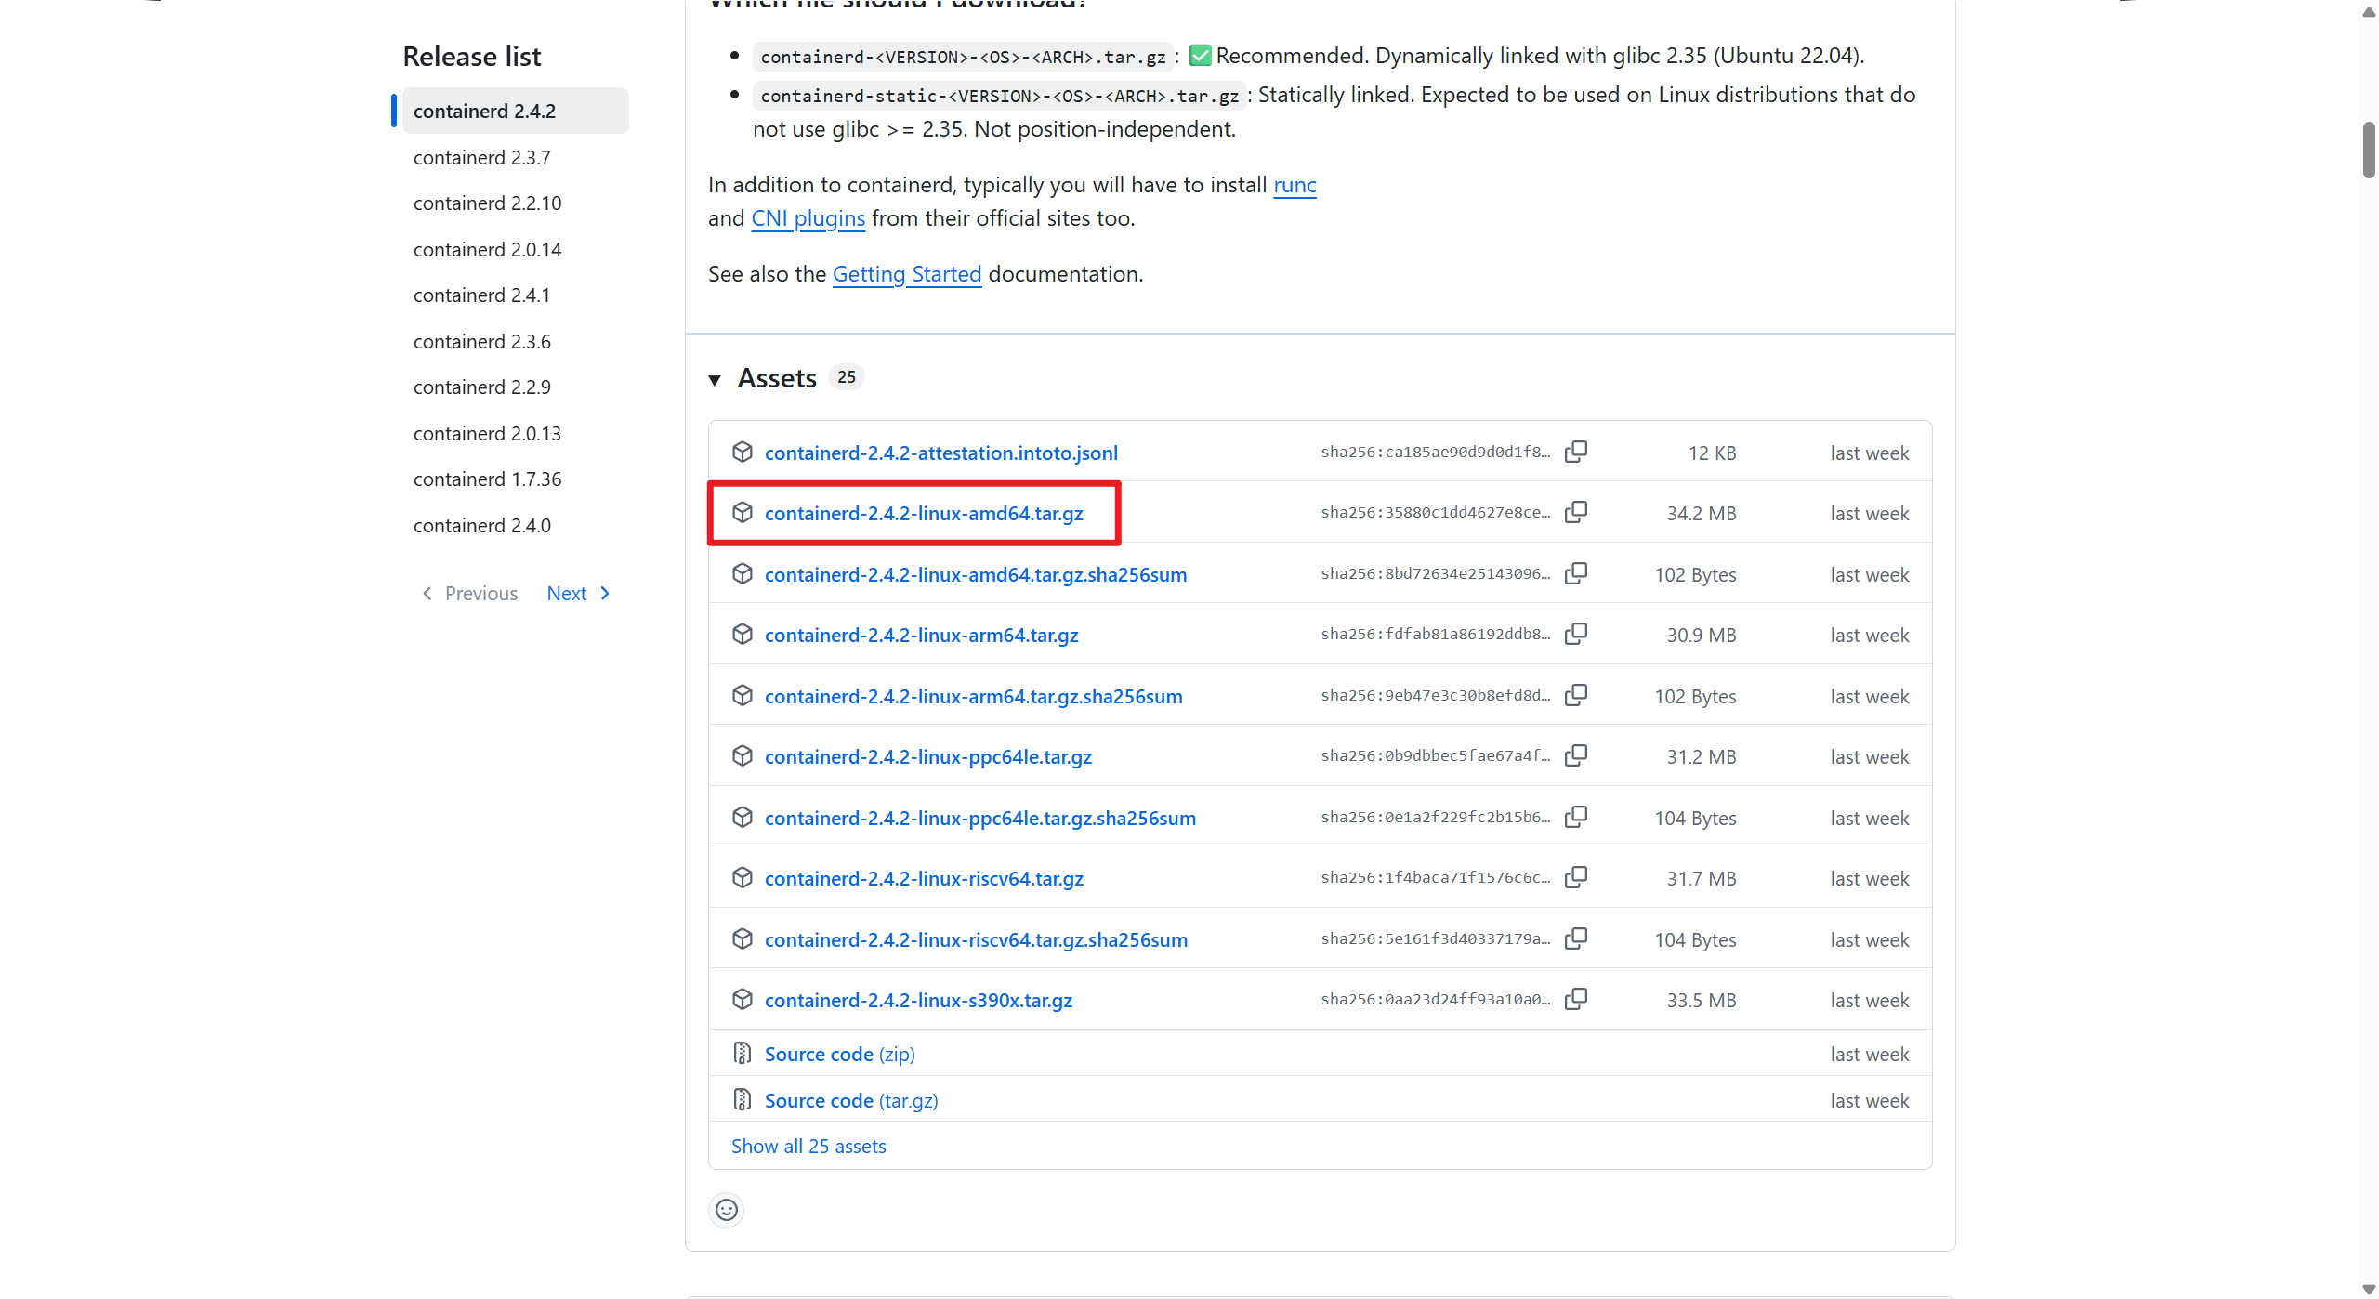Viewport: 2379px width, 1299px height.
Task: Select containerd 2.4.0 in release list
Action: click(481, 525)
